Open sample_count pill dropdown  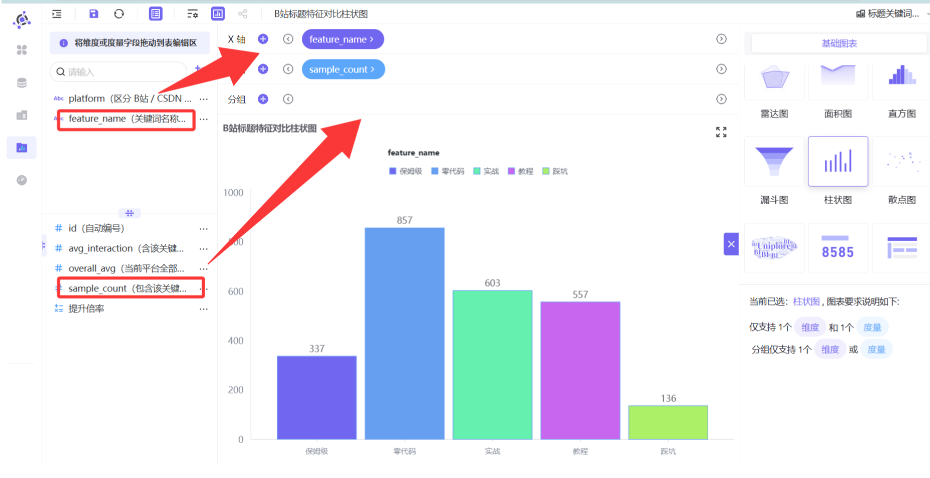pyautogui.click(x=343, y=69)
